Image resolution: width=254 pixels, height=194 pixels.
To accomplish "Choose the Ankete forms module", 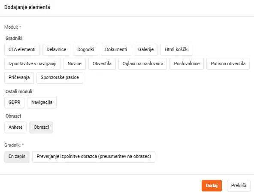I will pos(15,127).
